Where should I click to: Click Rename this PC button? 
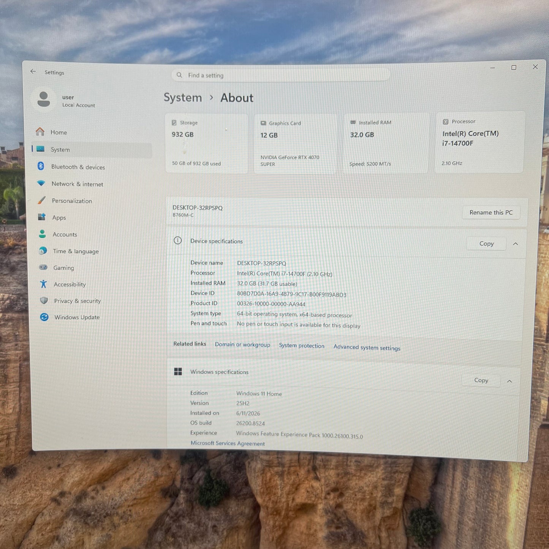[491, 212]
